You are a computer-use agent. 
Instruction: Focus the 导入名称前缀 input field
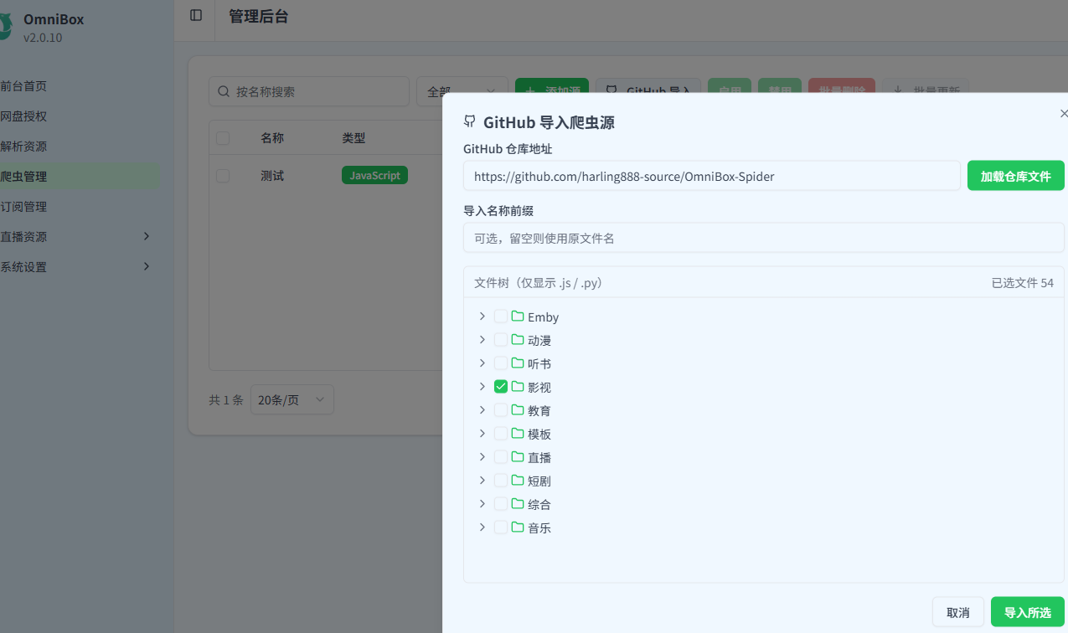point(764,238)
